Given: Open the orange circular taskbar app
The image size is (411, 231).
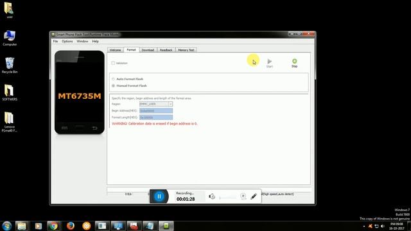Looking at the screenshot, I should [x=86, y=226].
